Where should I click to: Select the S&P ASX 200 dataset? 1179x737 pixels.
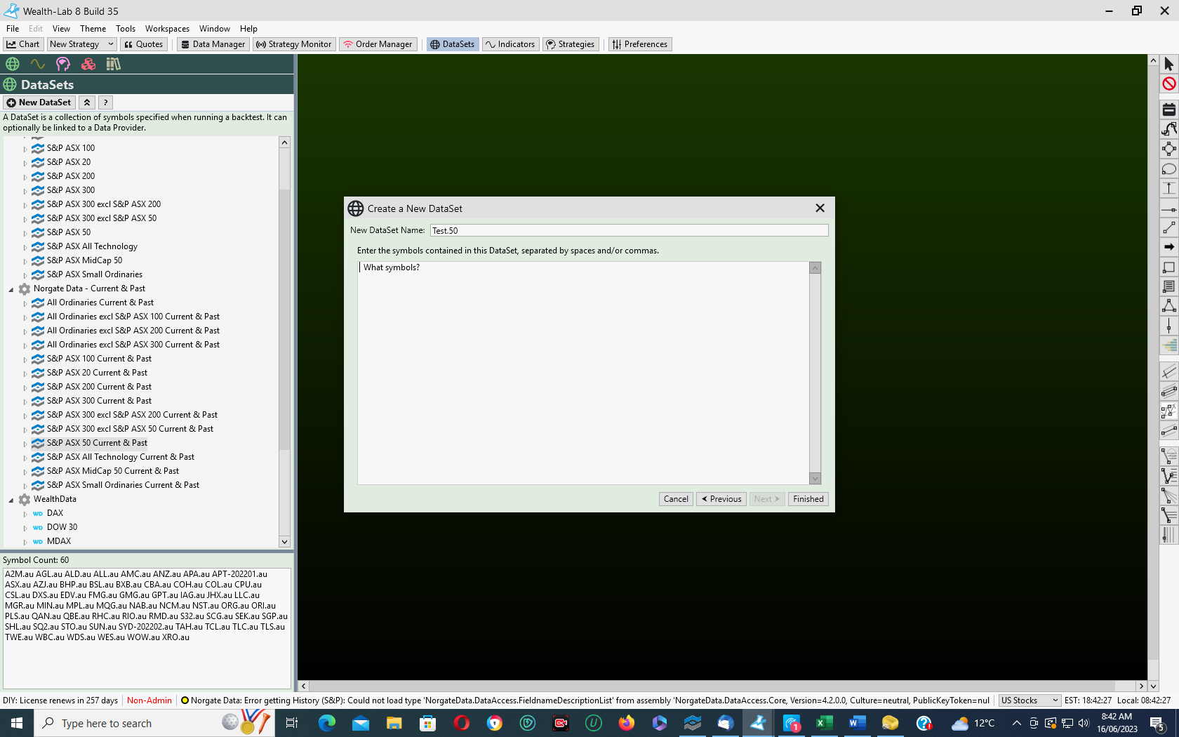tap(71, 176)
